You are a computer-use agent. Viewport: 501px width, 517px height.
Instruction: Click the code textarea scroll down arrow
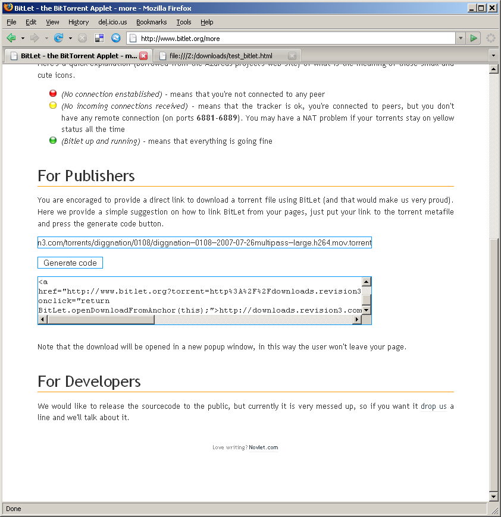coord(367,310)
